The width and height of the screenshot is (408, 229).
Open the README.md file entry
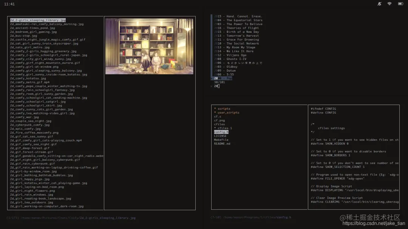(x=222, y=144)
